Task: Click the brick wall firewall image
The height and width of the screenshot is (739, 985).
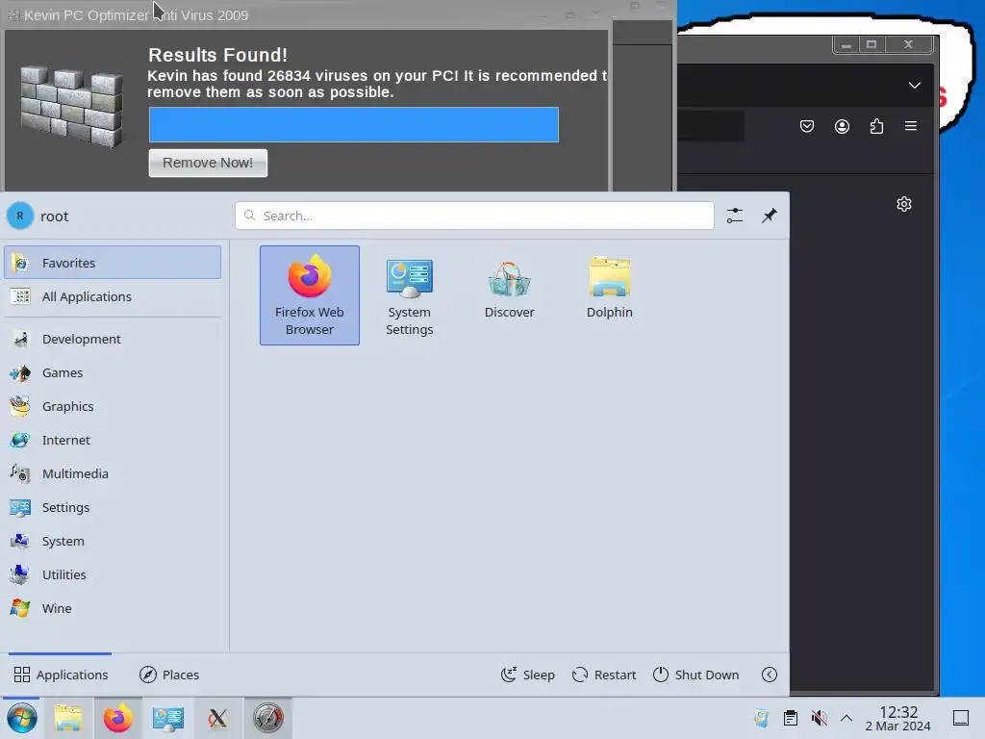Action: [x=71, y=107]
